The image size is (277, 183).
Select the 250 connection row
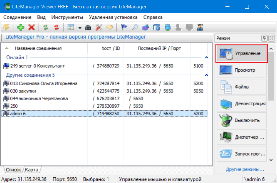[104, 106]
